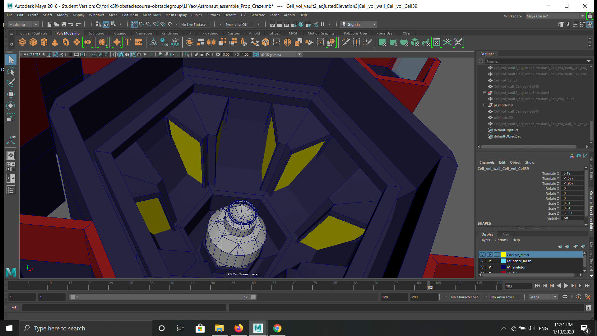Viewport: 597px width, 336px height.
Task: Click the polygon torus shelf icon
Action: point(66,42)
